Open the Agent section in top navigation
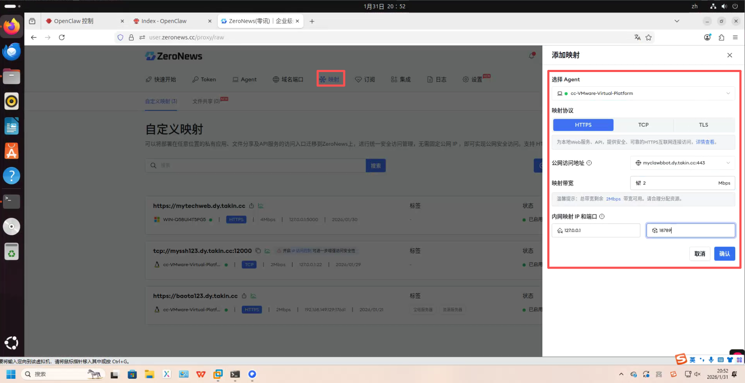The height and width of the screenshot is (383, 745). pos(245,79)
